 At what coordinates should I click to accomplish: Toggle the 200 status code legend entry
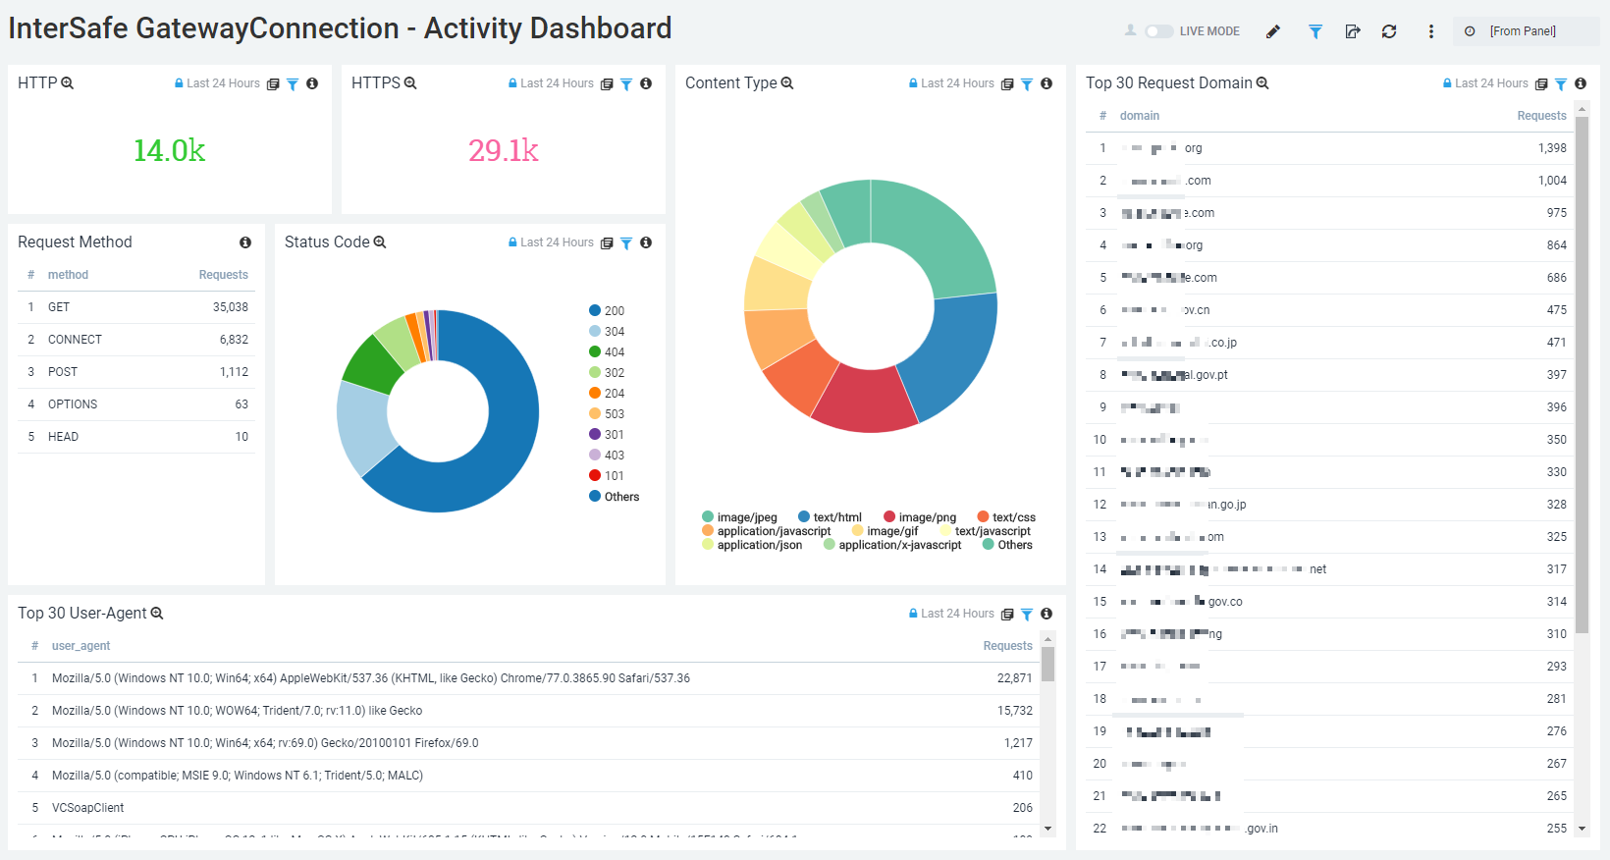(x=607, y=311)
